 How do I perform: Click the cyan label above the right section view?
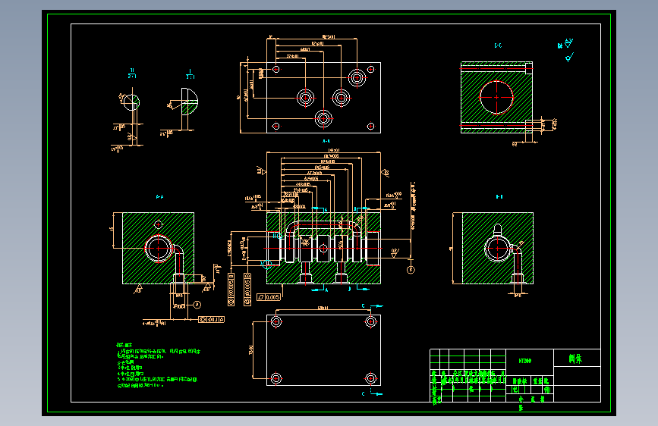tap(499, 196)
